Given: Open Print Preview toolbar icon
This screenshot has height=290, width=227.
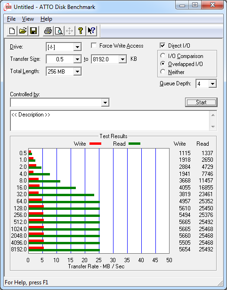Looking at the screenshot, I should click(x=59, y=31).
